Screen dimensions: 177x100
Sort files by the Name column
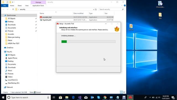[x=42, y=13]
